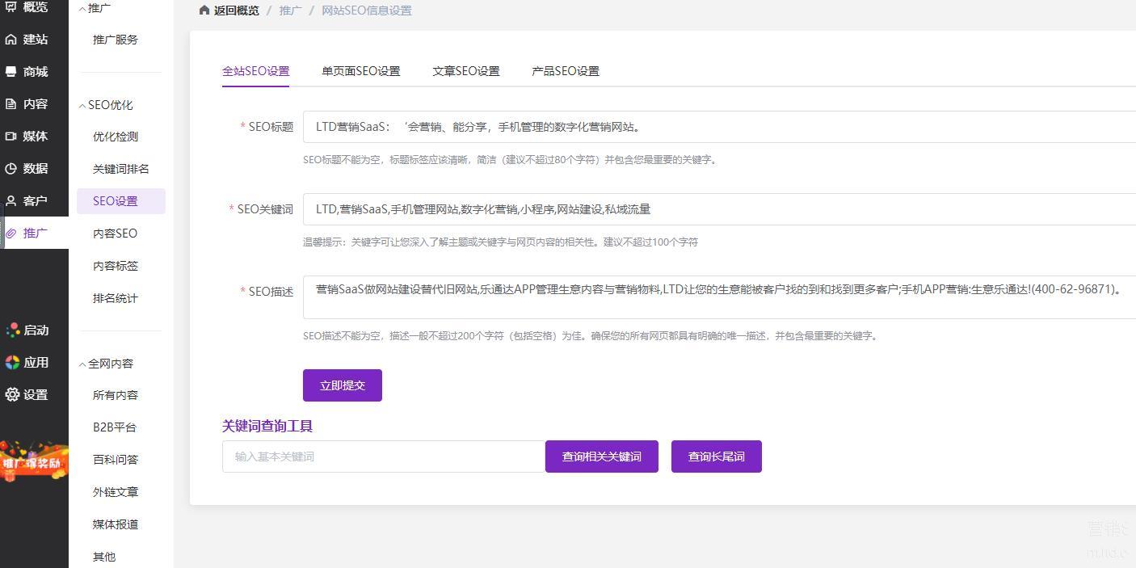The width and height of the screenshot is (1136, 568).
Task: Click the 查询长尾词 button
Action: pos(716,457)
